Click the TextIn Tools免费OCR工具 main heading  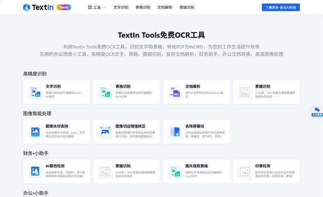(161, 35)
